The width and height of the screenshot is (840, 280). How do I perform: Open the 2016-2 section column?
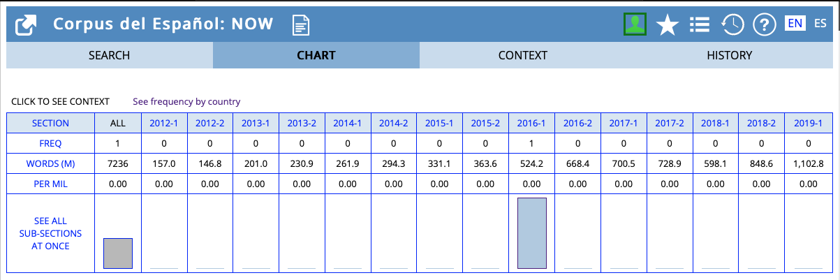[578, 123]
